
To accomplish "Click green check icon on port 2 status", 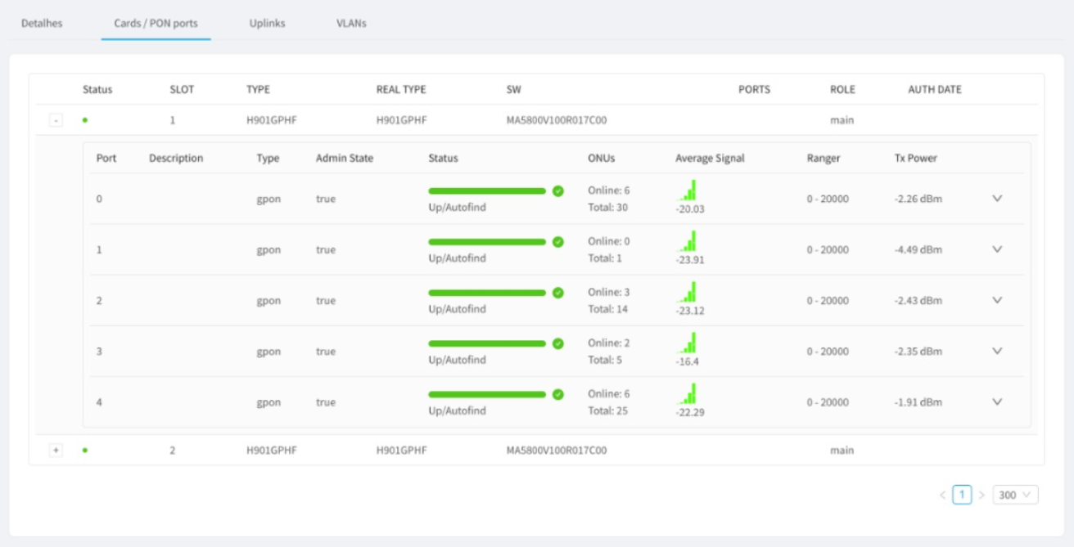I will 558,293.
